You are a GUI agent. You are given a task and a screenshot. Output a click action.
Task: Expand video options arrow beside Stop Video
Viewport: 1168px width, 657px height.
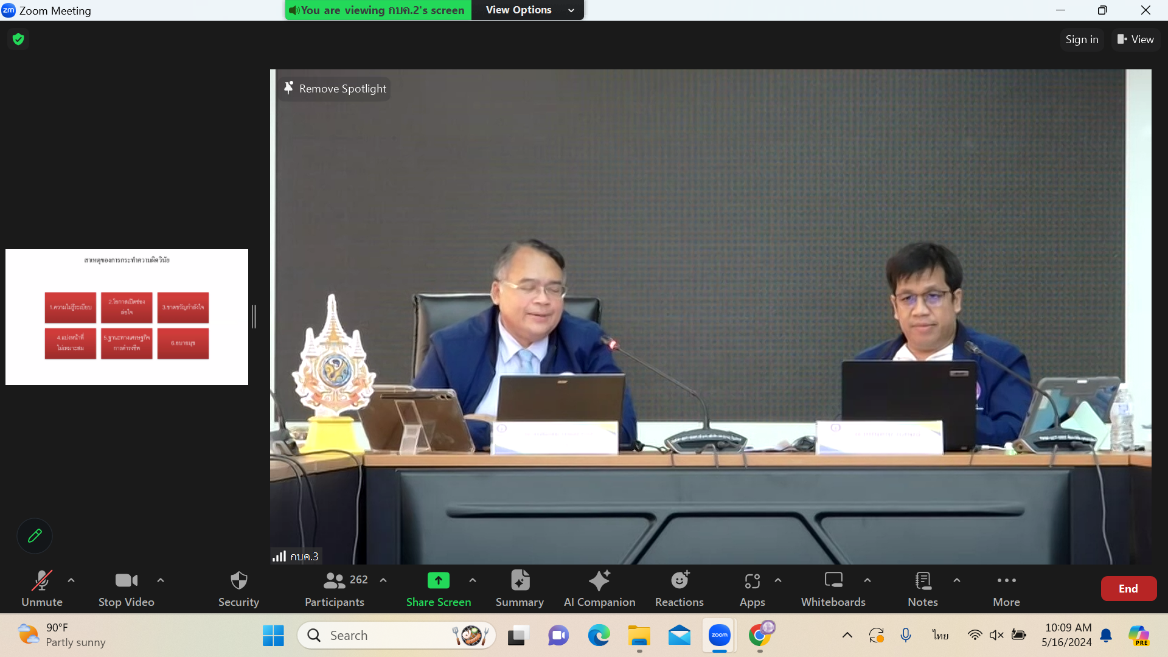click(x=161, y=580)
